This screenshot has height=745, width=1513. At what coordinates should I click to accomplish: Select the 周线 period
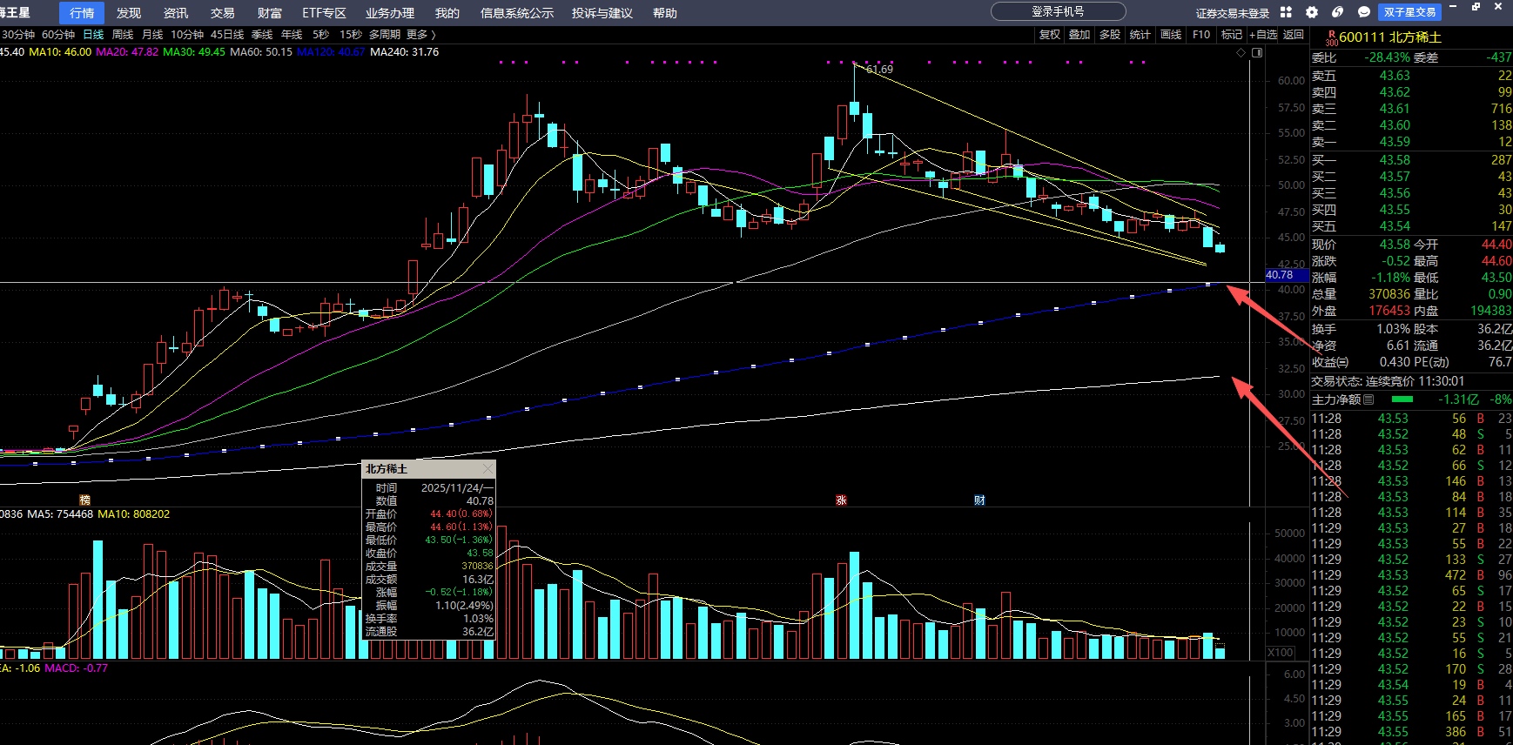point(123,35)
